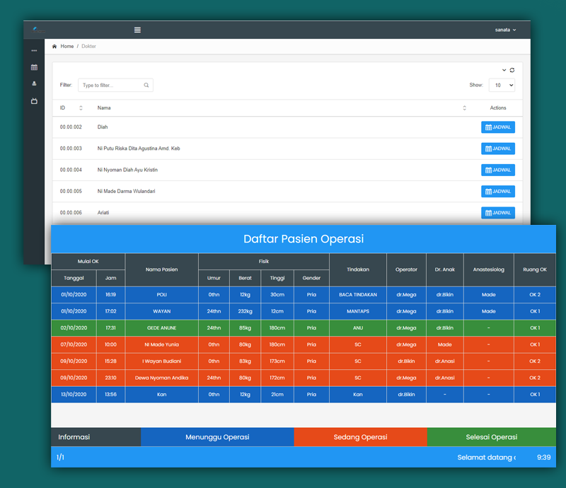Click the three-dots icon in sidebar
Viewport: 566px width, 488px height.
[x=34, y=50]
